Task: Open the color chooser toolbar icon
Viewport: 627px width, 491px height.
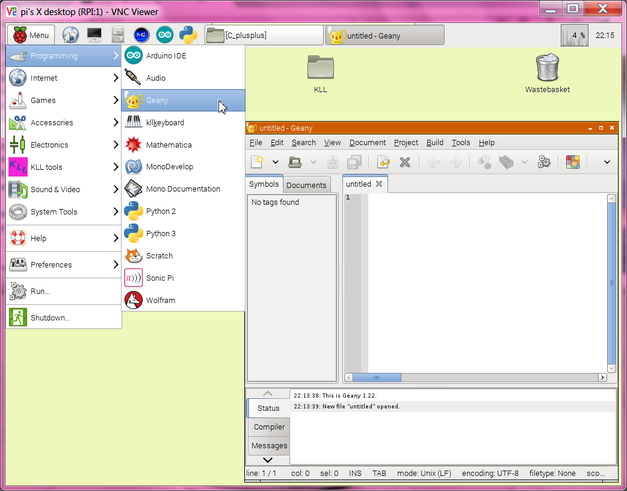Action: pos(572,161)
